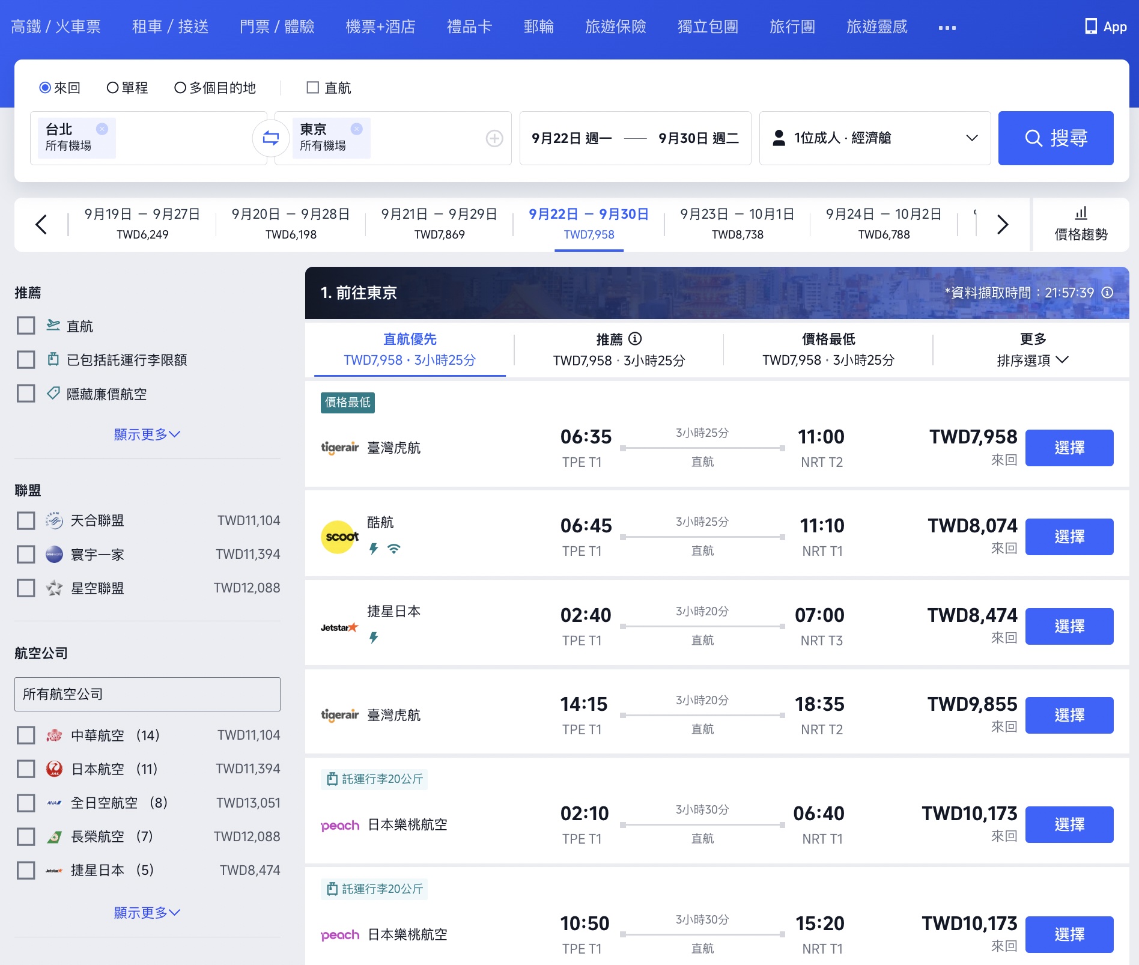Click the Jetstar logo in results
The width and height of the screenshot is (1139, 965).
click(x=339, y=627)
